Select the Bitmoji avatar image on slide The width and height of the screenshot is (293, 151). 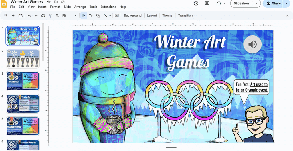(x=253, y=124)
